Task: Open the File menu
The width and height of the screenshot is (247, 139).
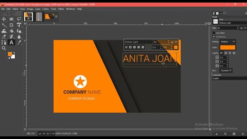Action: 3,9
